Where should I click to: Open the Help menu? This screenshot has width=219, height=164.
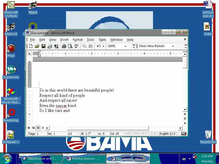click(x=130, y=40)
